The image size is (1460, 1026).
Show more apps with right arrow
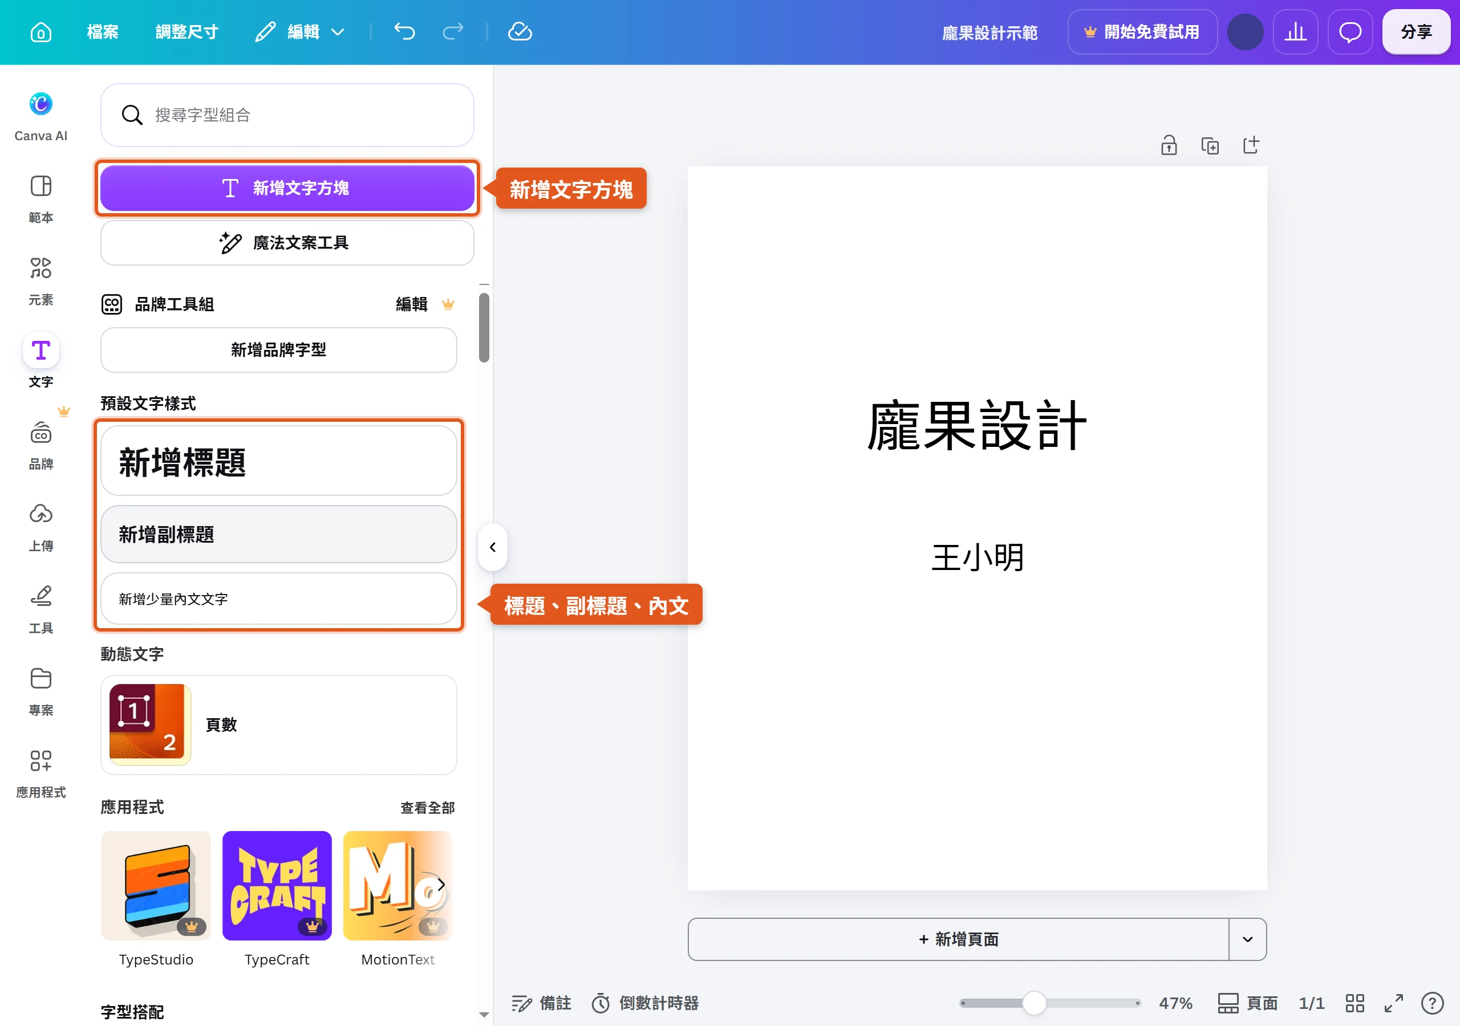tap(441, 884)
